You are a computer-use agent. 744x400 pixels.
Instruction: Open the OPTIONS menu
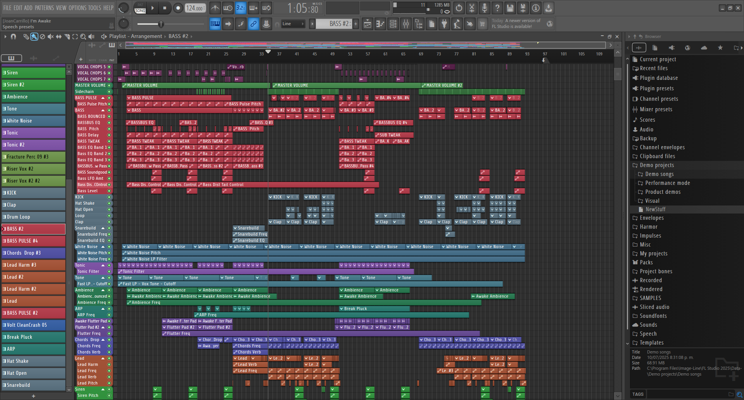click(x=78, y=8)
